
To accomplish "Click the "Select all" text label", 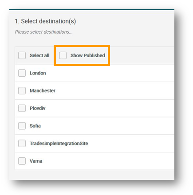I will point(39,55).
